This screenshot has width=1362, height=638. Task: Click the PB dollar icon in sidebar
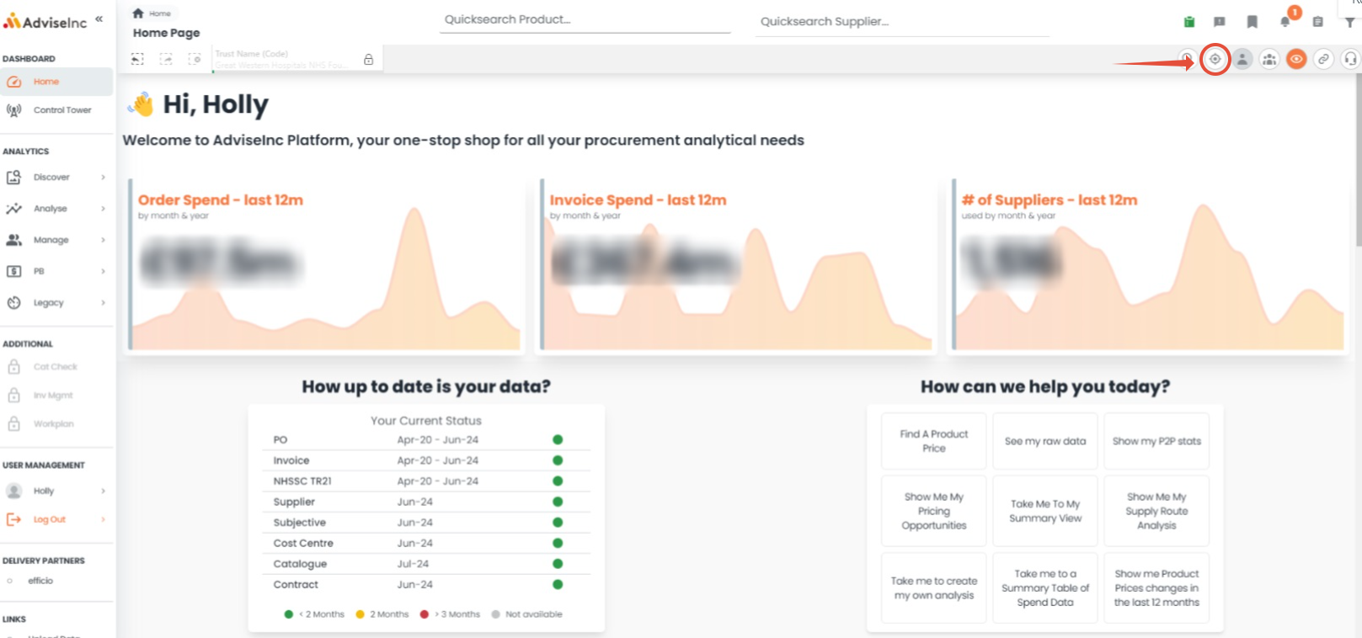(13, 271)
